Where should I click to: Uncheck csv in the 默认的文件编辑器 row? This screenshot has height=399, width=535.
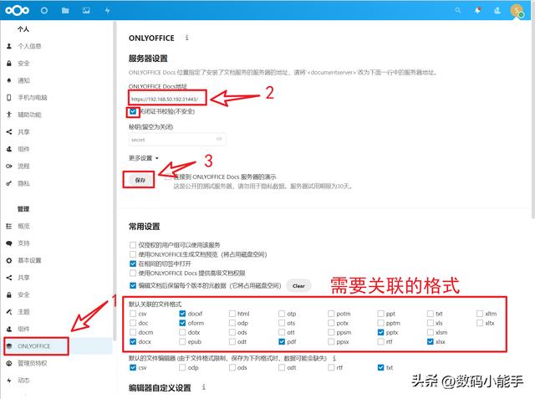click(133, 367)
